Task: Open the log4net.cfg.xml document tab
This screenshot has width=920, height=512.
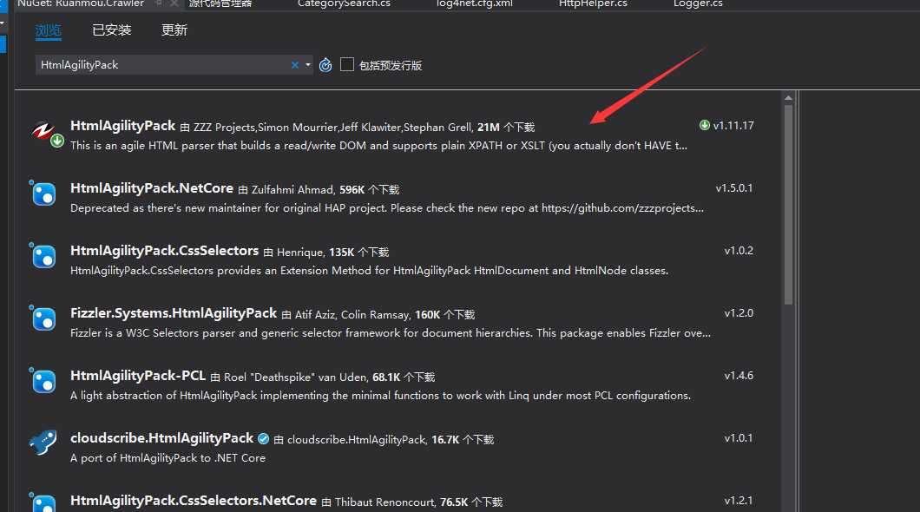Action: [x=474, y=3]
